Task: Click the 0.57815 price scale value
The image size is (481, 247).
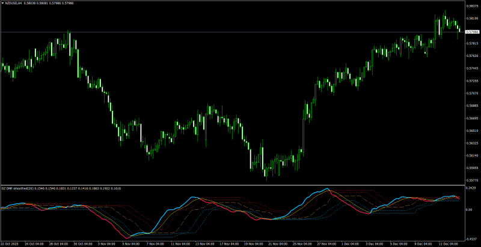Action: [x=472, y=44]
